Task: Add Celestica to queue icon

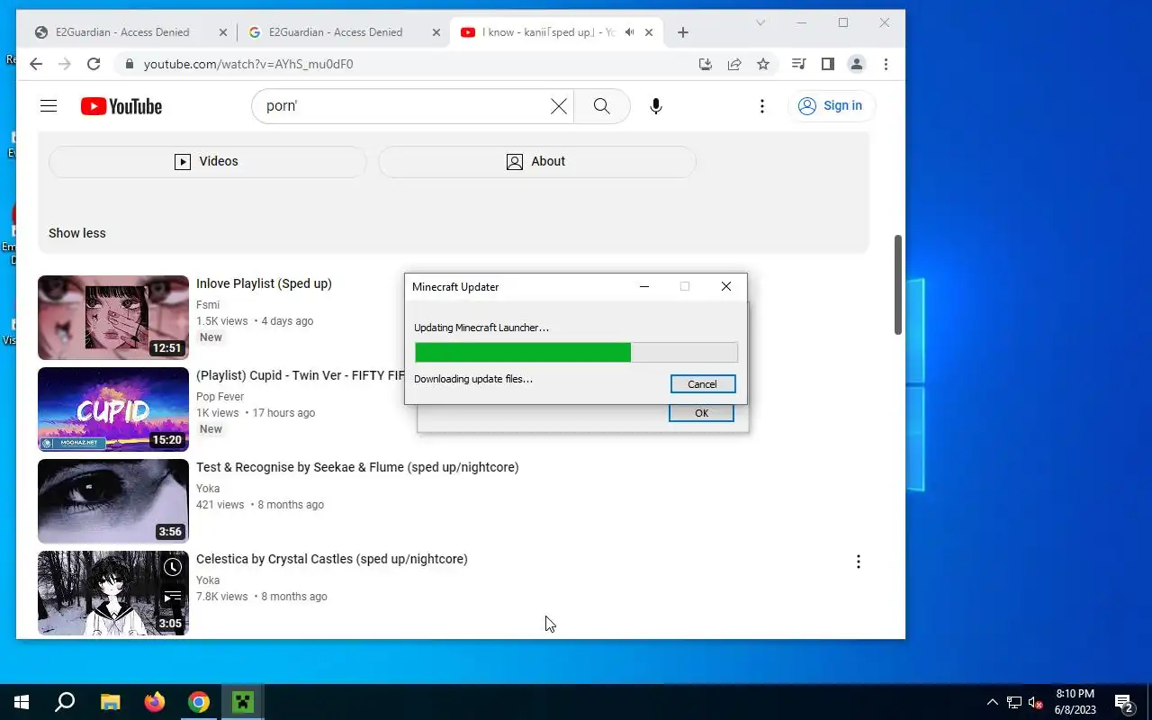Action: [173, 596]
